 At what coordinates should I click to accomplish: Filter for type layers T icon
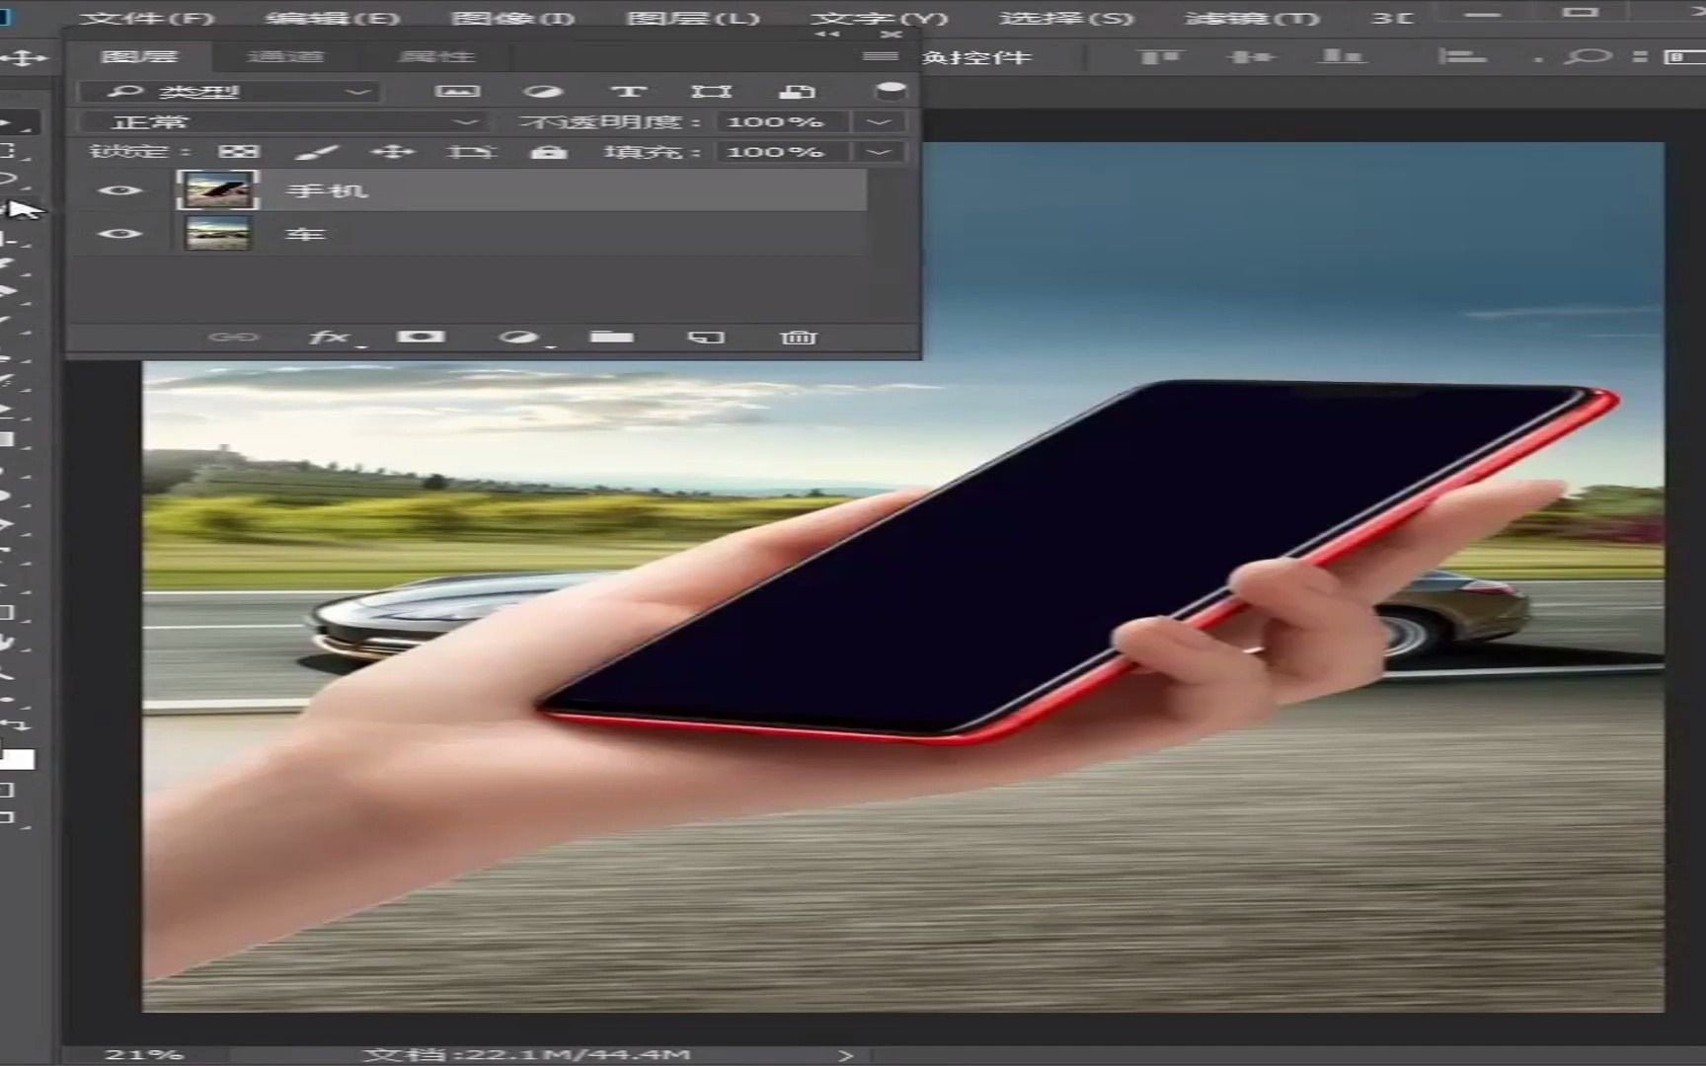click(x=628, y=91)
